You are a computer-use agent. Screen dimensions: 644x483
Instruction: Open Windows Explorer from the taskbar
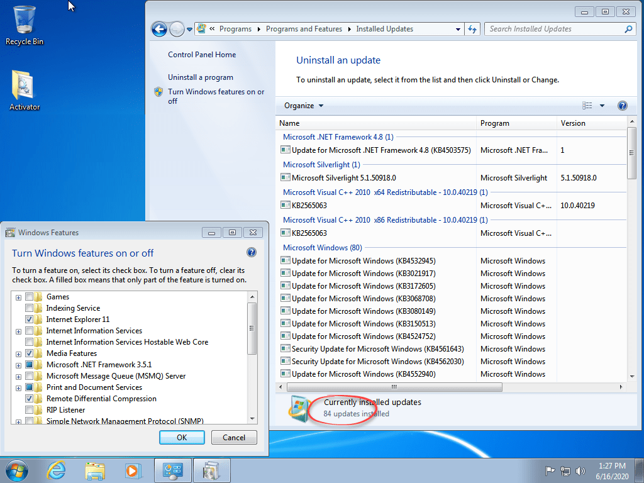[95, 470]
